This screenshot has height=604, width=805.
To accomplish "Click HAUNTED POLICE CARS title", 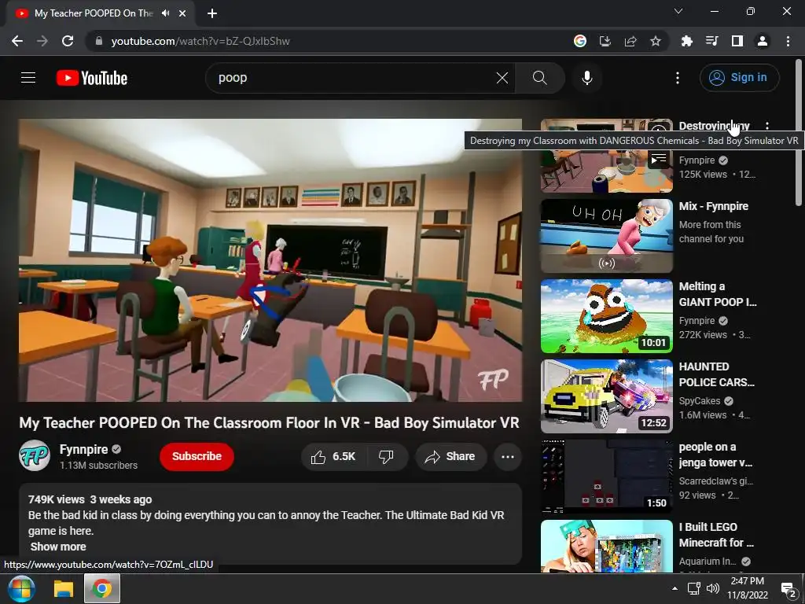I will 716,374.
